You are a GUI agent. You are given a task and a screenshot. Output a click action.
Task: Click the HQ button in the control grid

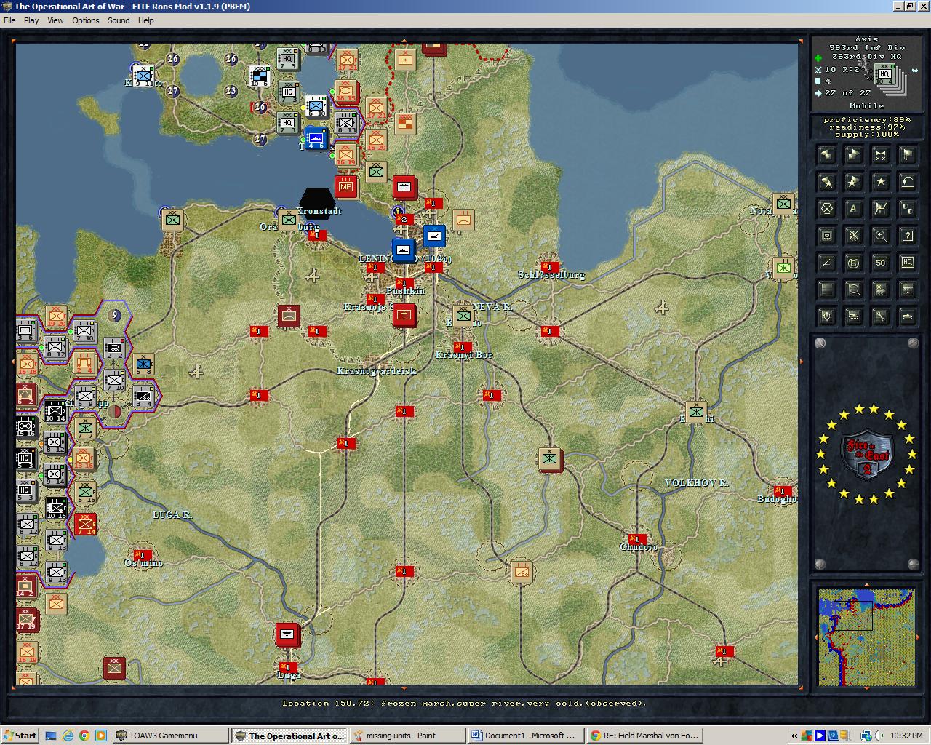907,263
